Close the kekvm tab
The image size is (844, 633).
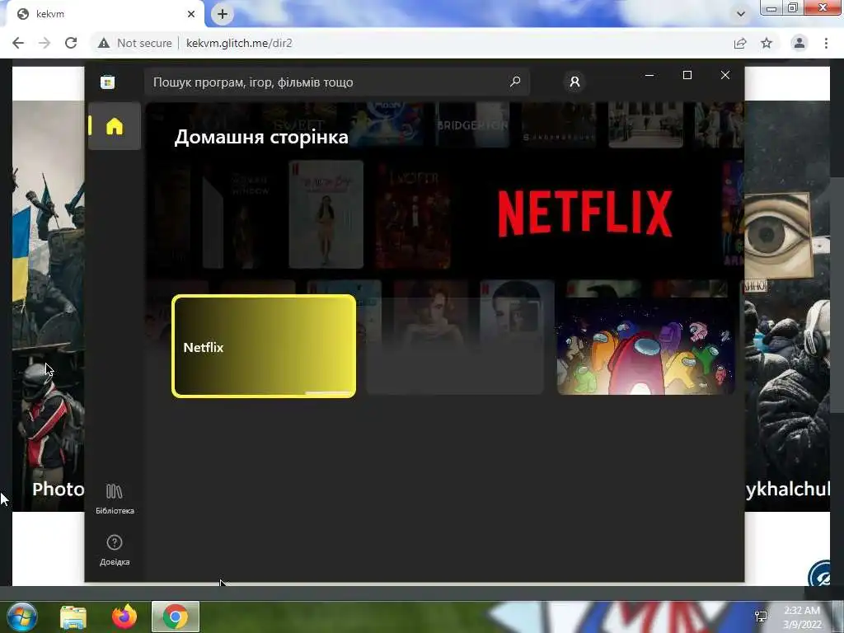(x=191, y=14)
